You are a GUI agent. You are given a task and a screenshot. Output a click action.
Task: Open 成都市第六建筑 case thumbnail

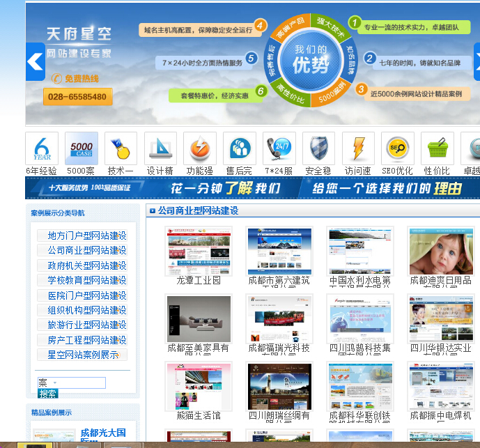(x=279, y=251)
